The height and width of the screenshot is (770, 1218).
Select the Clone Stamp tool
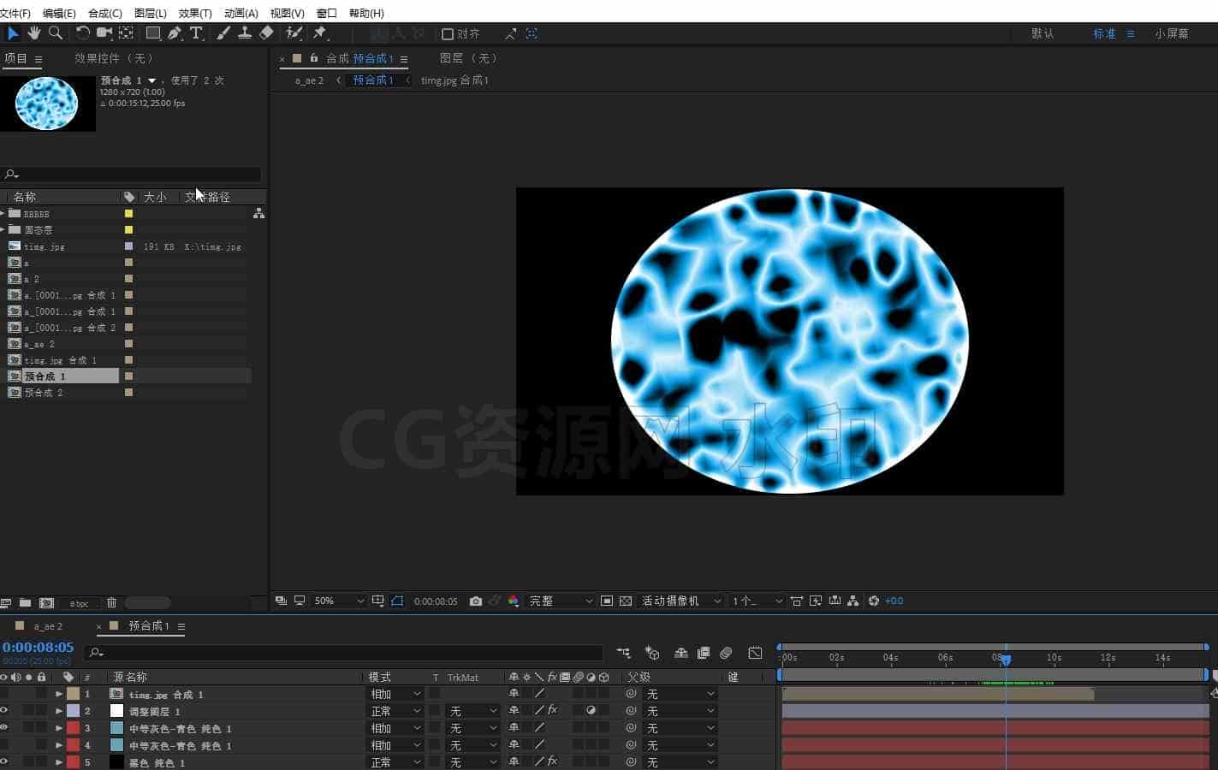(245, 33)
